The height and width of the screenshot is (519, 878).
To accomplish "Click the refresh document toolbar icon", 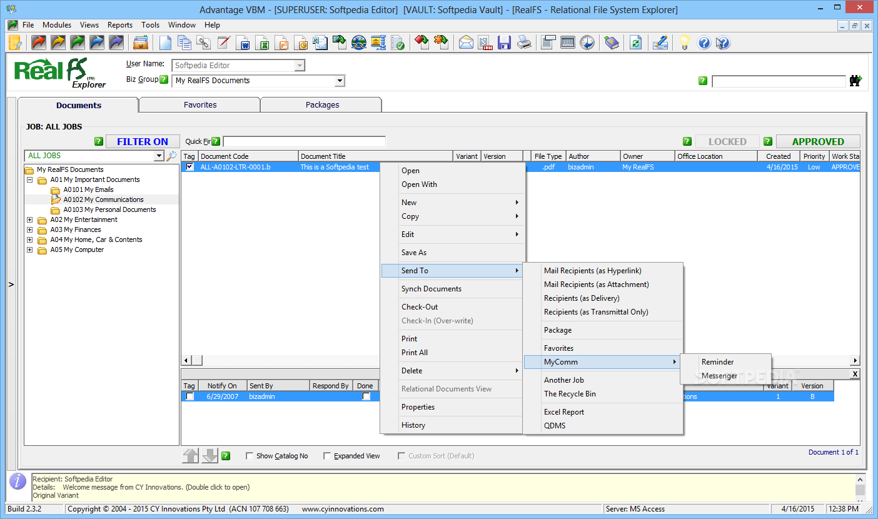I will pos(636,43).
